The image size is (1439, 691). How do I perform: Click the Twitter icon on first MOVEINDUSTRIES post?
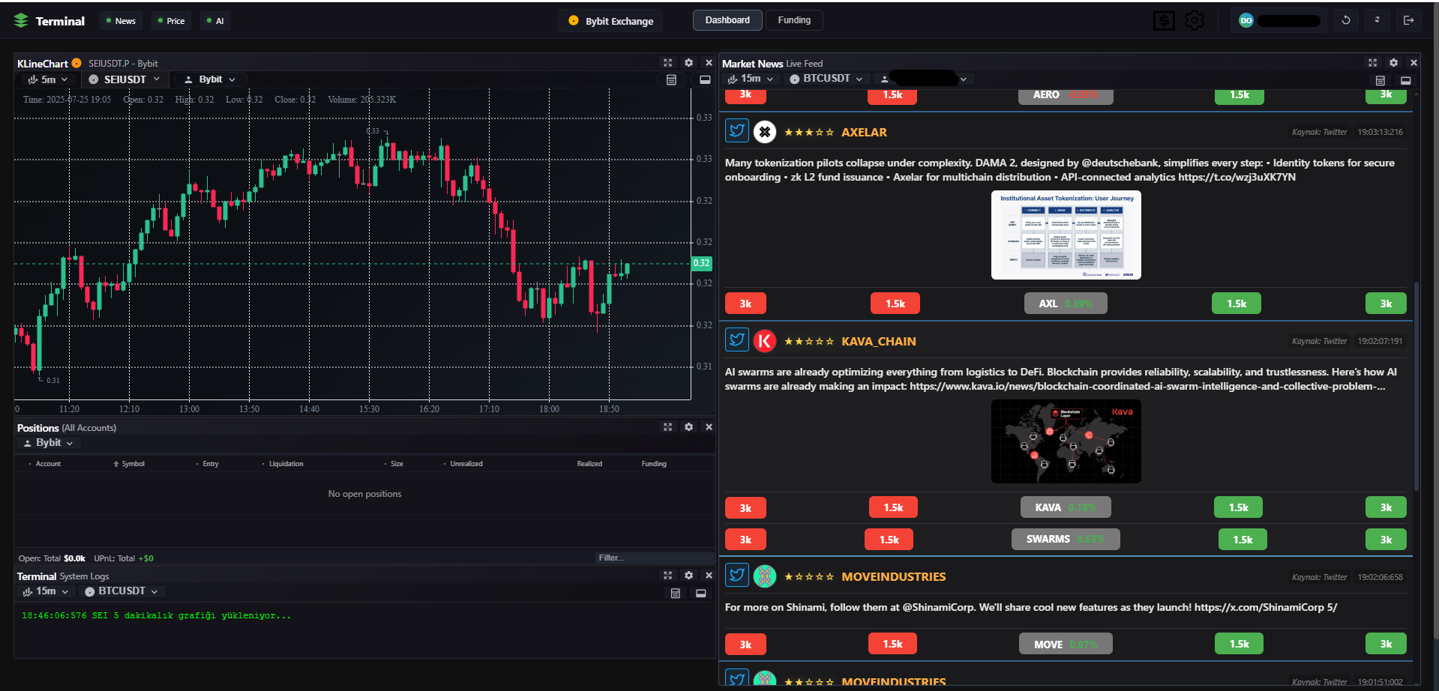(737, 576)
